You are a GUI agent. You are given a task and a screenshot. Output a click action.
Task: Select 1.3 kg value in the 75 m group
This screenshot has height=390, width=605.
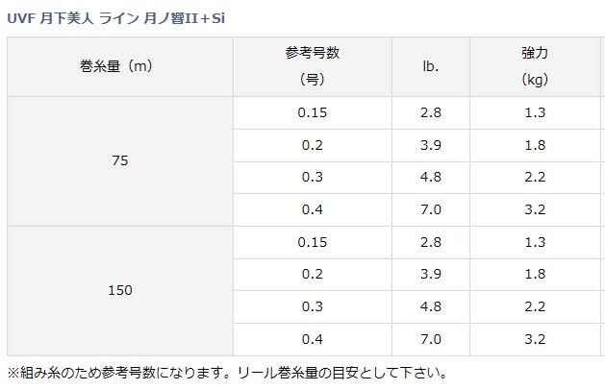click(535, 112)
